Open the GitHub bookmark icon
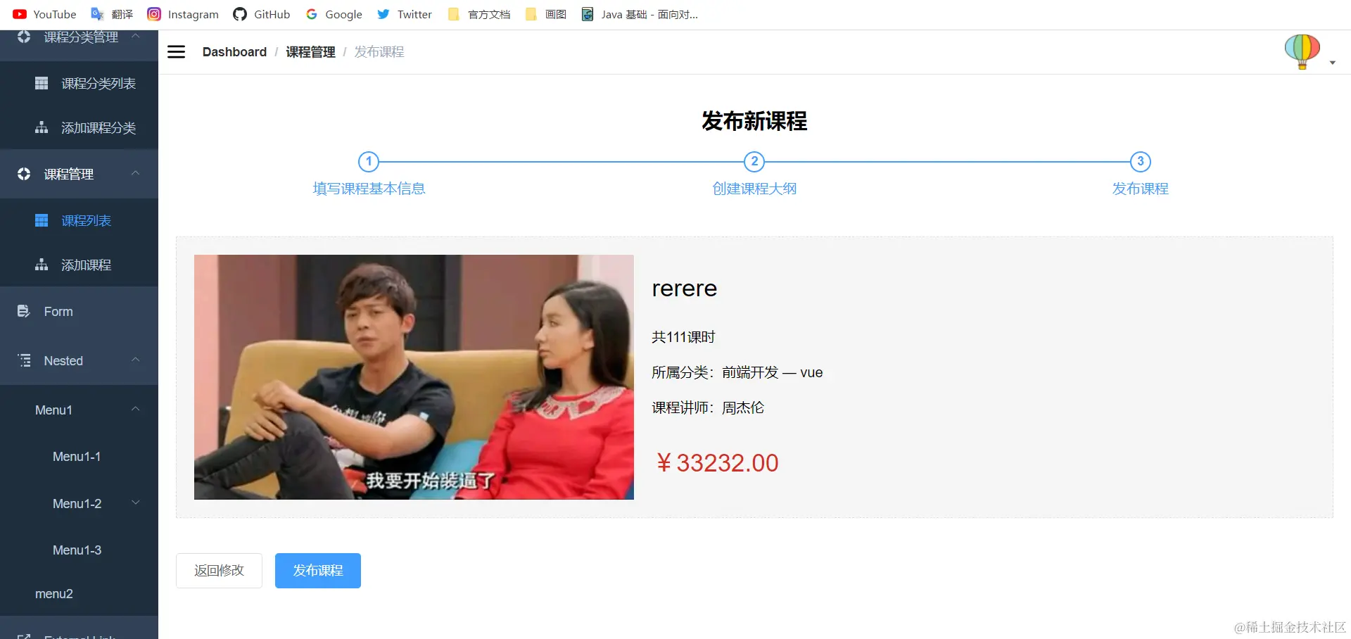The width and height of the screenshot is (1351, 639). 240,14
